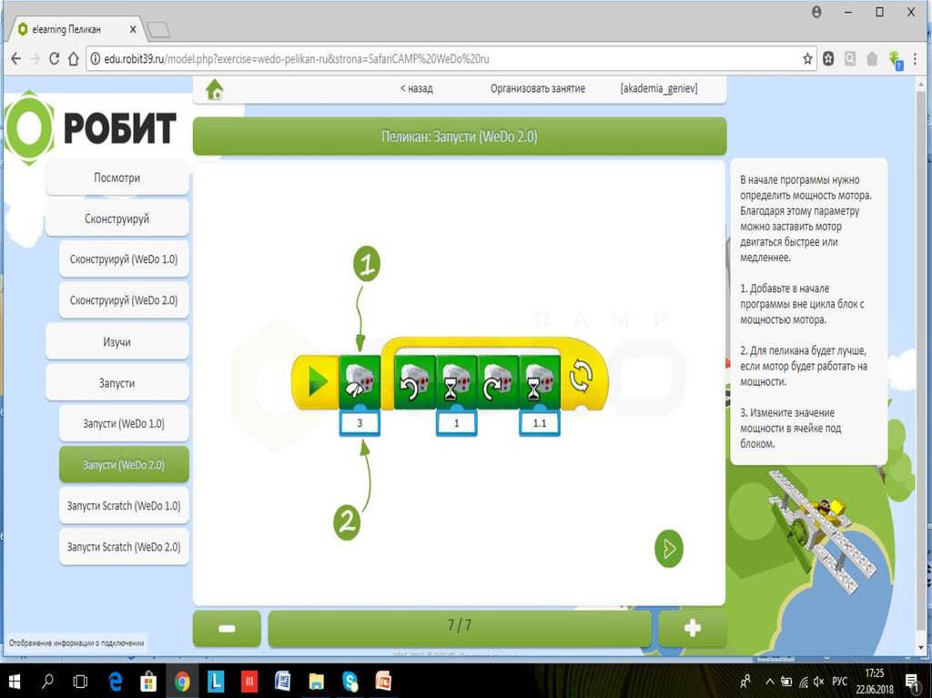This screenshot has height=698, width=932.
Task: Click the power value field showing 3
Action: (x=360, y=423)
